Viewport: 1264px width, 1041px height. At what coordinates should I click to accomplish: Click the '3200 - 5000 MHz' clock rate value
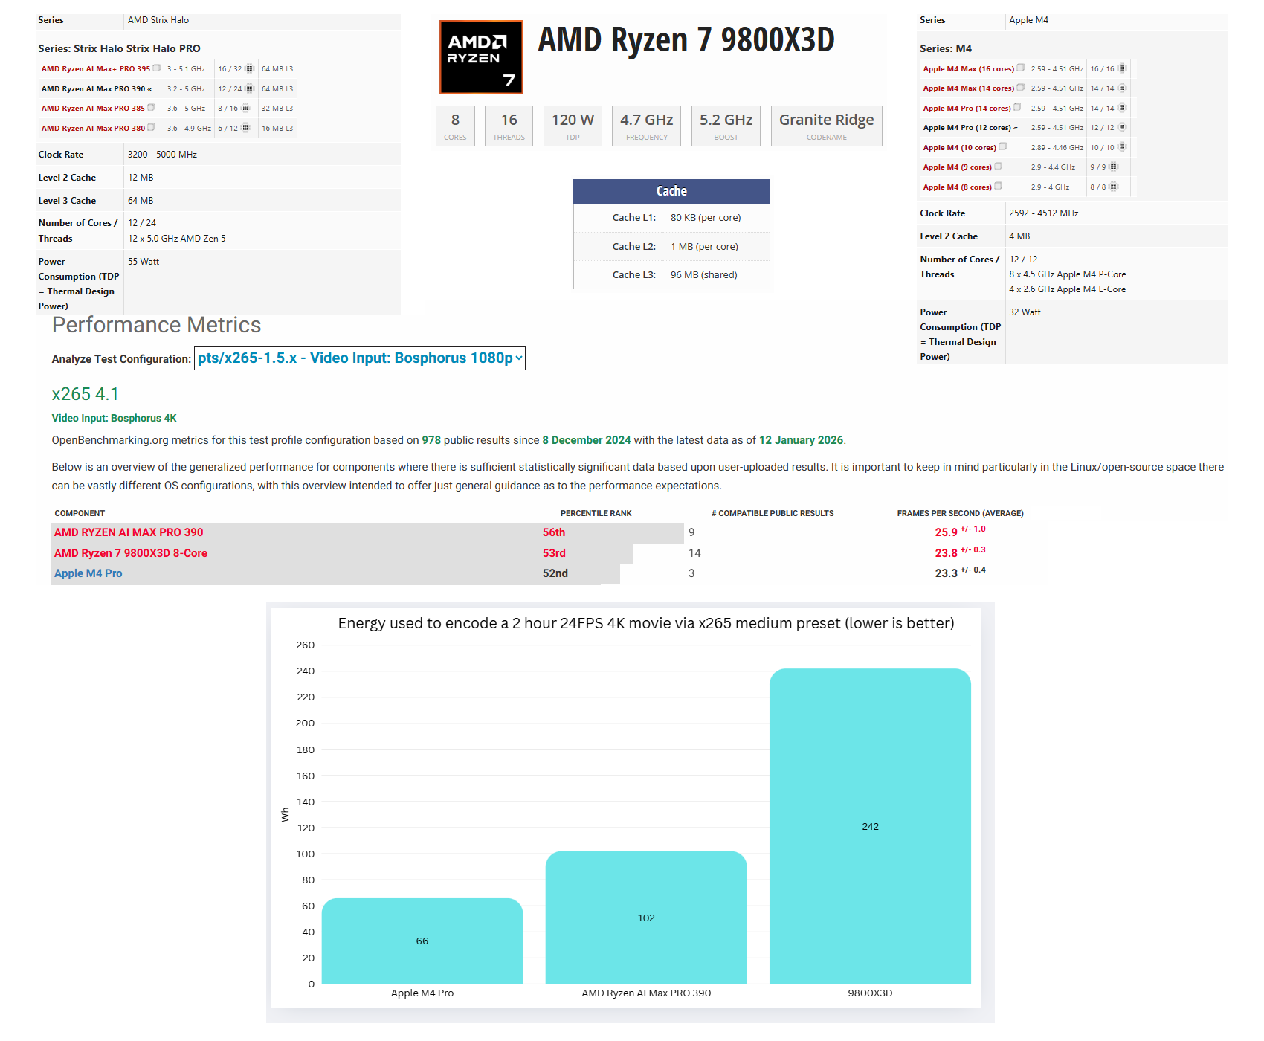click(162, 155)
